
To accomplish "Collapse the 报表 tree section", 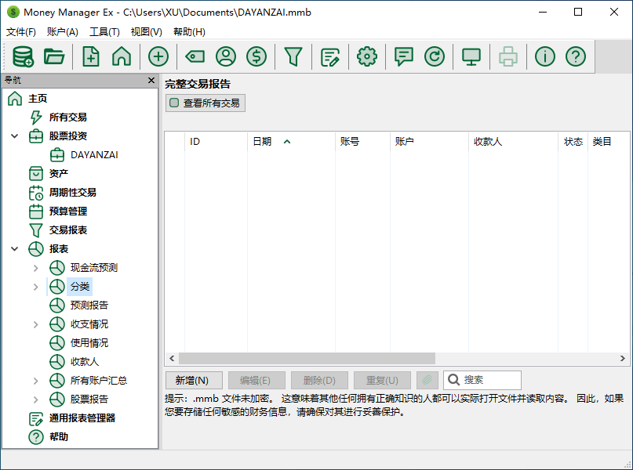I will coord(15,249).
